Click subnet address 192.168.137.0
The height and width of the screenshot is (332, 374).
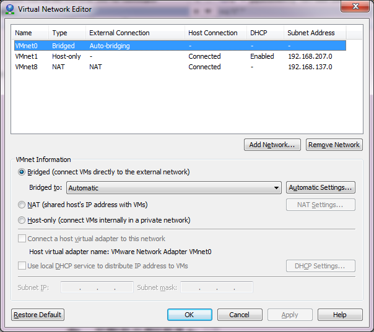click(x=310, y=67)
